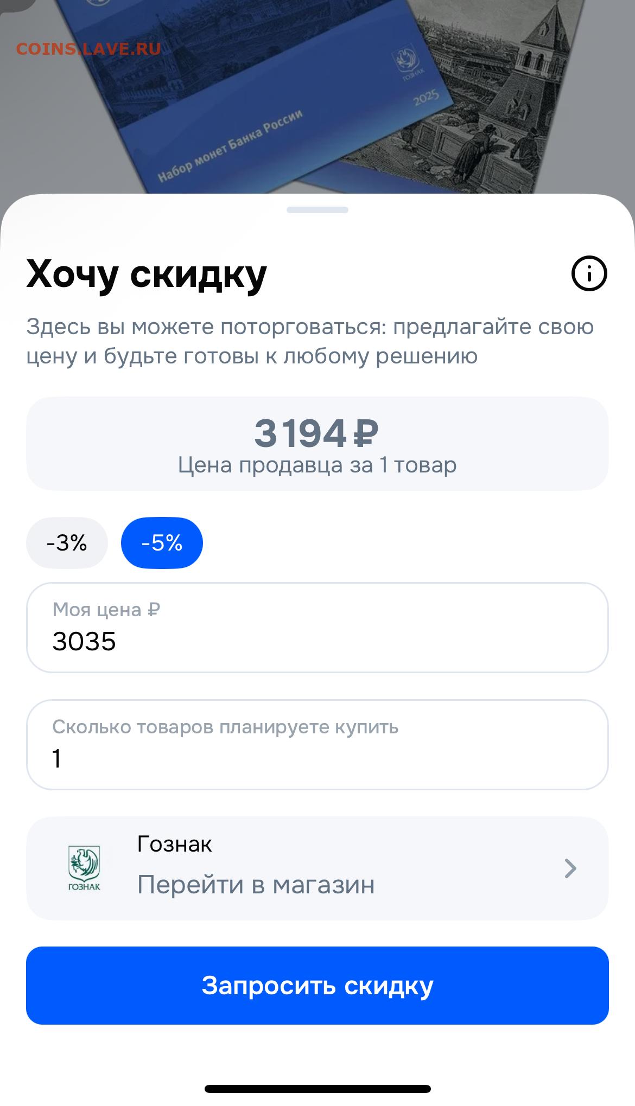Screen dimensions: 635x1106
Task: Expand the Гознак store row chevron
Action: [x=570, y=868]
